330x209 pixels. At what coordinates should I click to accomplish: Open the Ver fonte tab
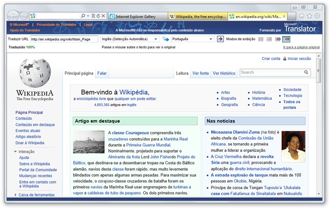click(x=201, y=73)
